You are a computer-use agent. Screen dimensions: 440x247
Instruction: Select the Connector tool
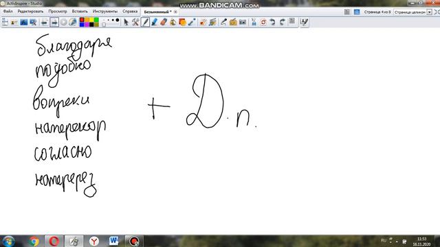[192, 22]
